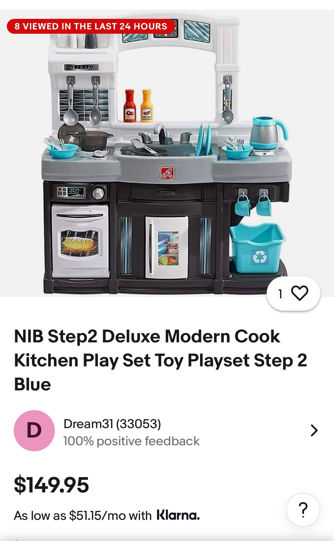View the 100% positive feedback details
The width and height of the screenshot is (334, 541).
[x=131, y=441]
